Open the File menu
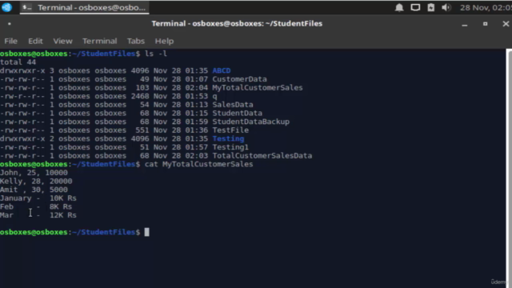Screen dimensions: 512x288 [x=10, y=41]
